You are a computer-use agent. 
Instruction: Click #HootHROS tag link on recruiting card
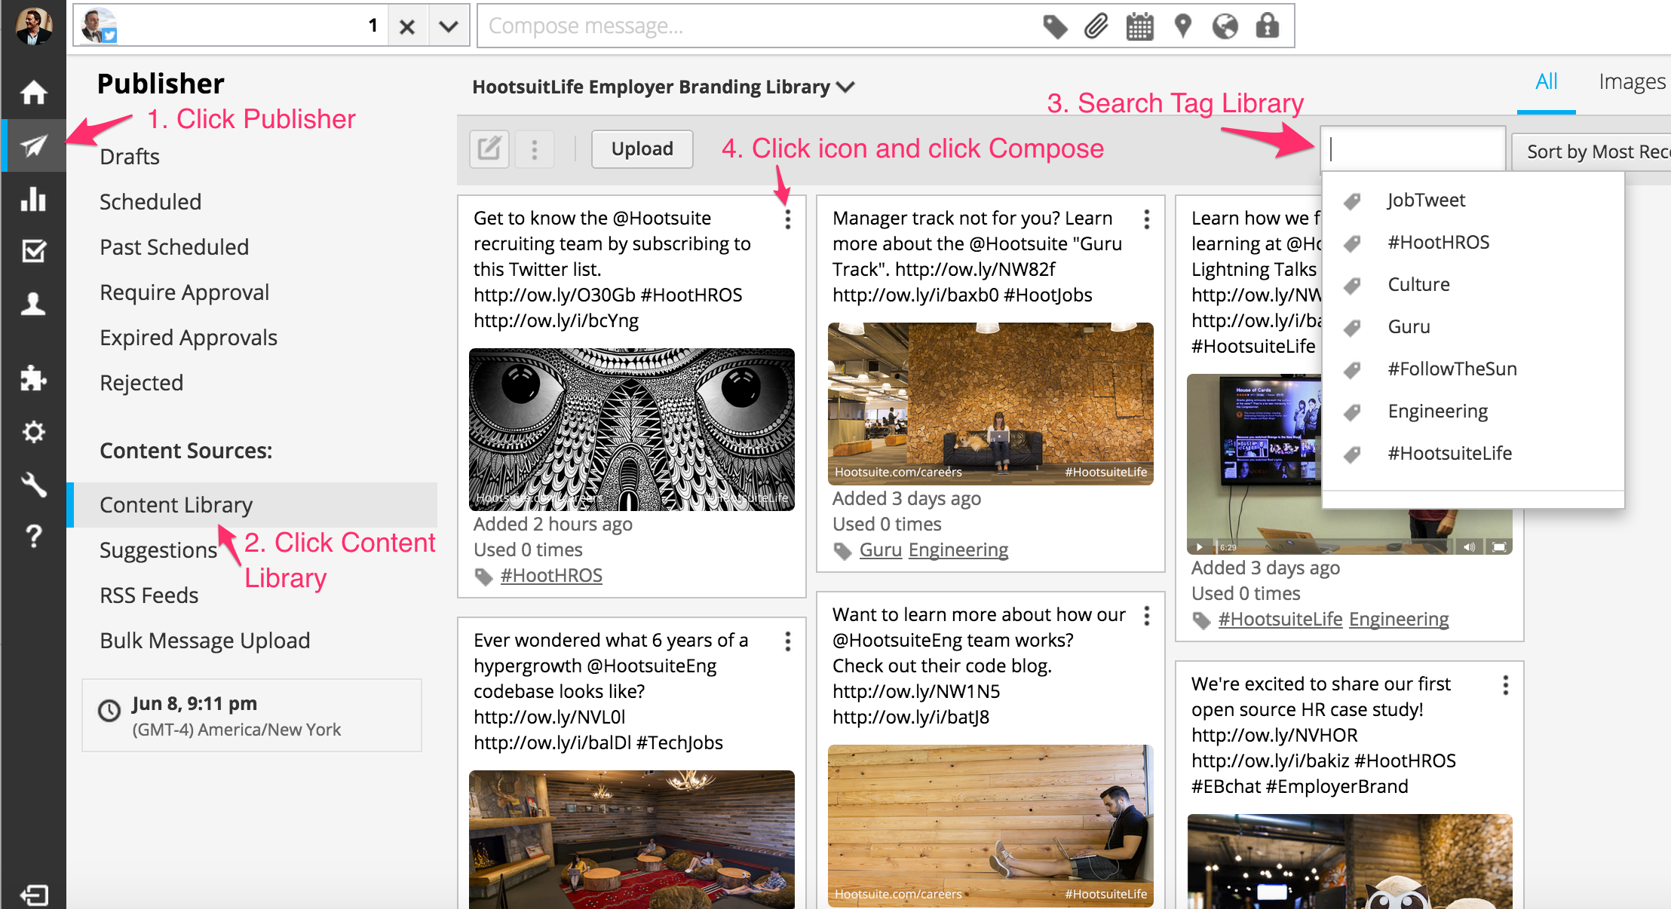click(x=551, y=576)
